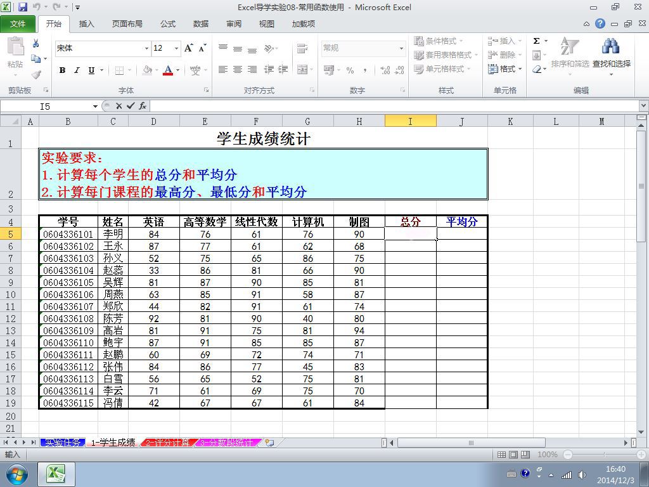The image size is (649, 487).
Task: Apply the red font color
Action: 167,70
